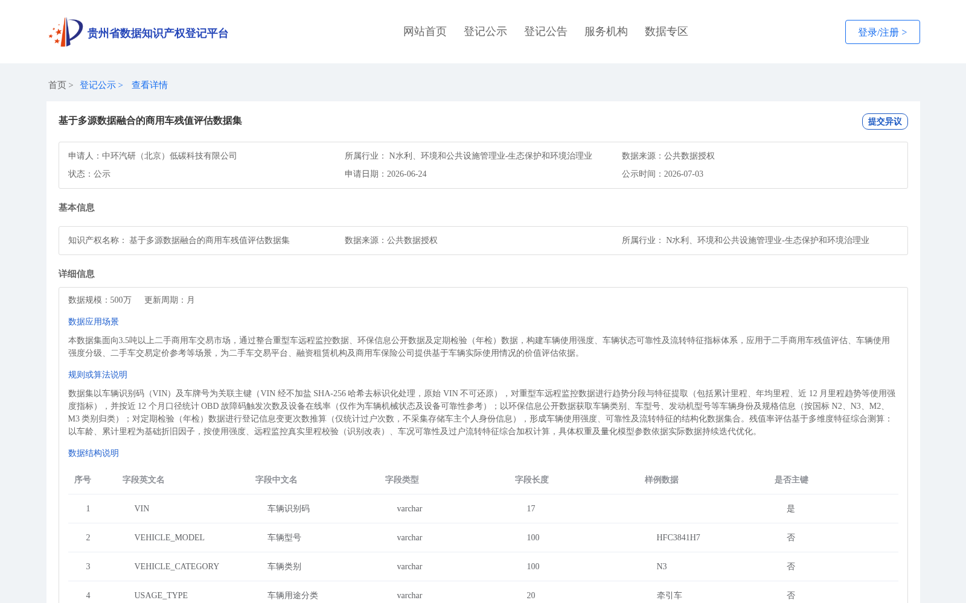This screenshot has height=603, width=966.
Task: Click the 字段长度 column header
Action: 532,479
